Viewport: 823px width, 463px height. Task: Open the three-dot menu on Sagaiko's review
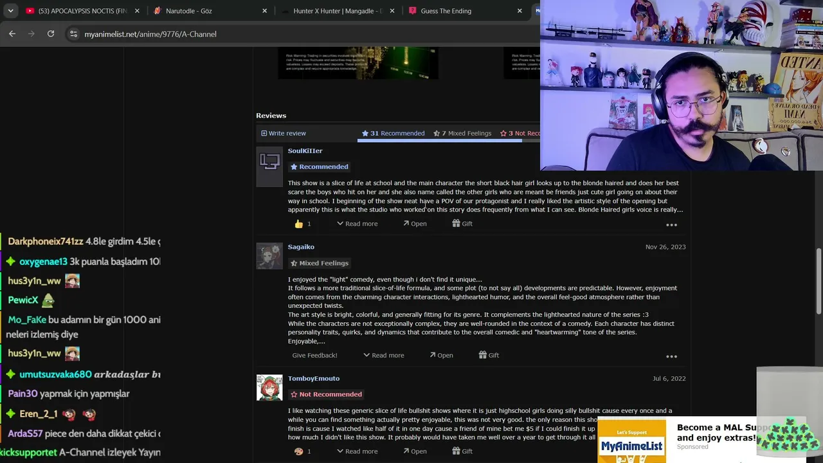coord(671,356)
